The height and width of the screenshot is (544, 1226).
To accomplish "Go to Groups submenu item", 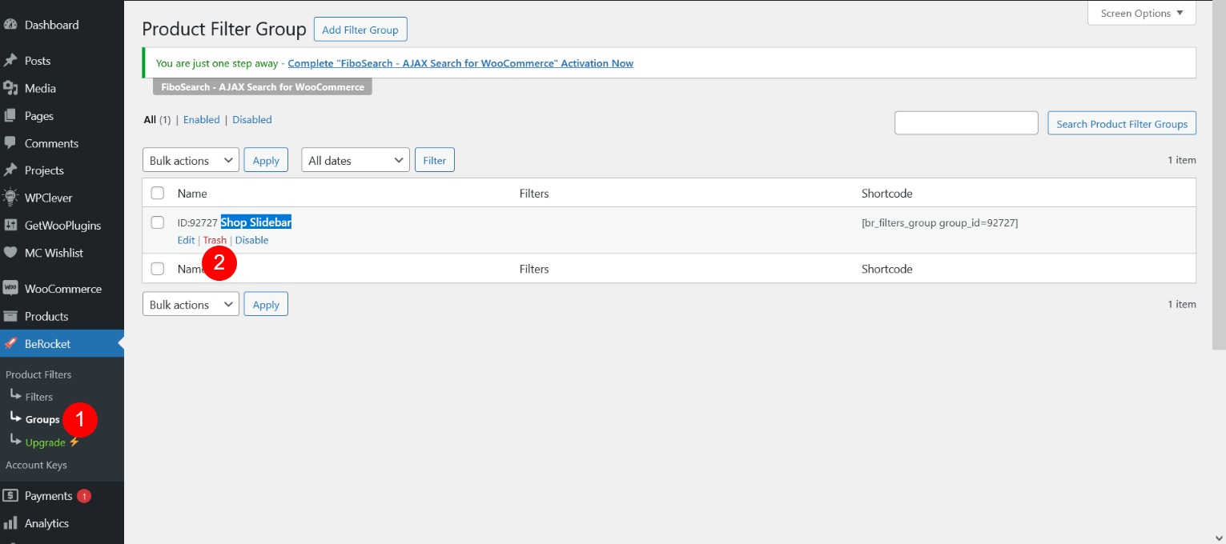I will pyautogui.click(x=42, y=419).
